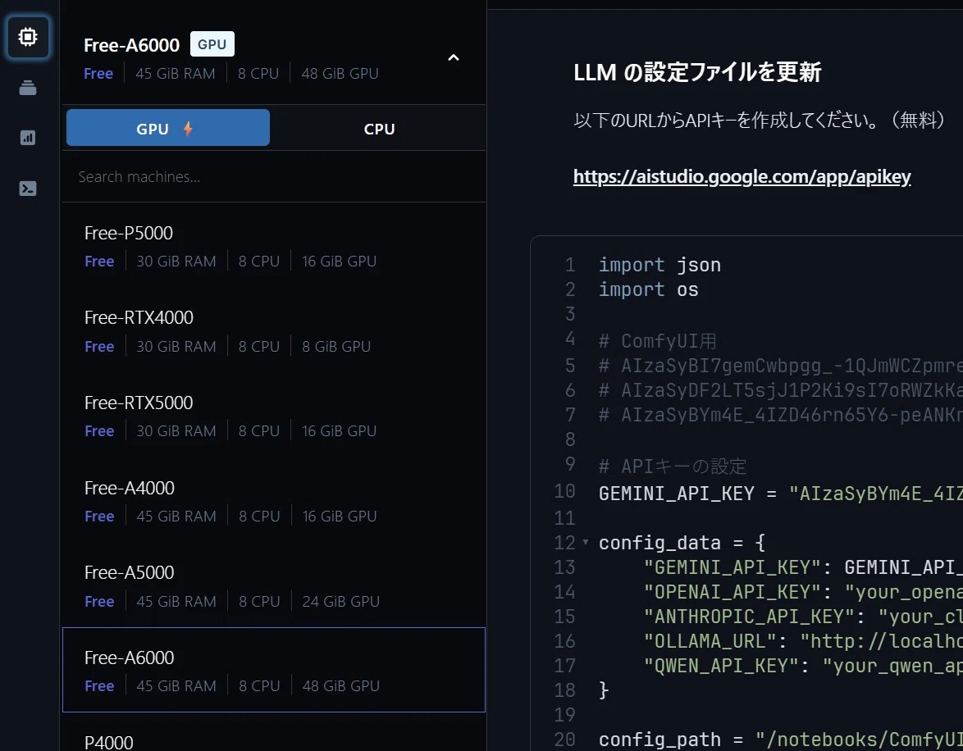Switch to the GPU machines tab

(x=167, y=128)
